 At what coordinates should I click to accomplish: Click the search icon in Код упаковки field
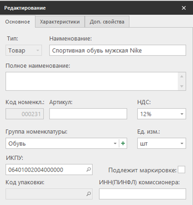[x=88, y=194]
